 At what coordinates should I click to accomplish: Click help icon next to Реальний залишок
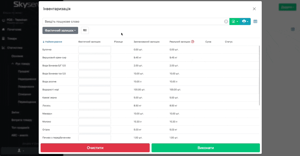(193, 41)
